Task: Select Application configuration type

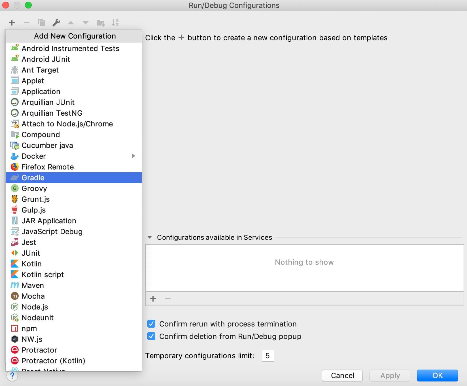Action: (74, 92)
